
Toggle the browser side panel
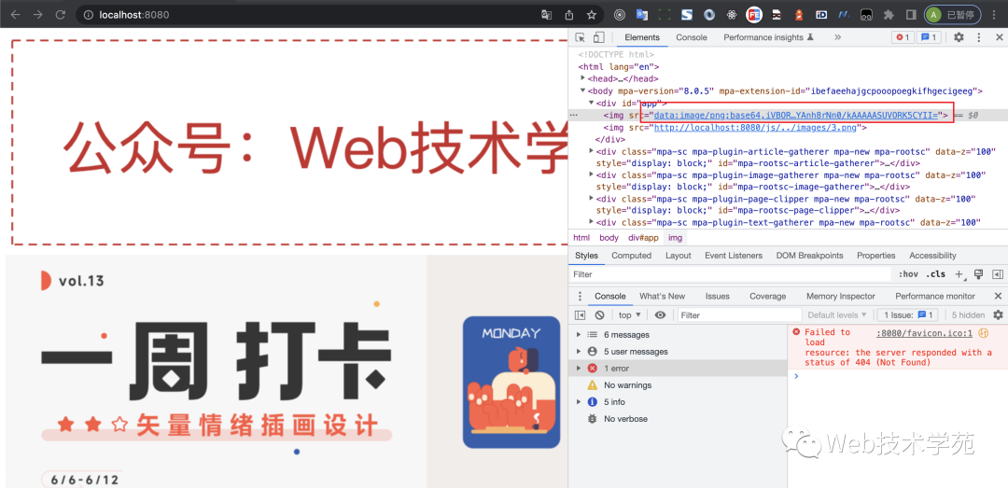coord(911,15)
